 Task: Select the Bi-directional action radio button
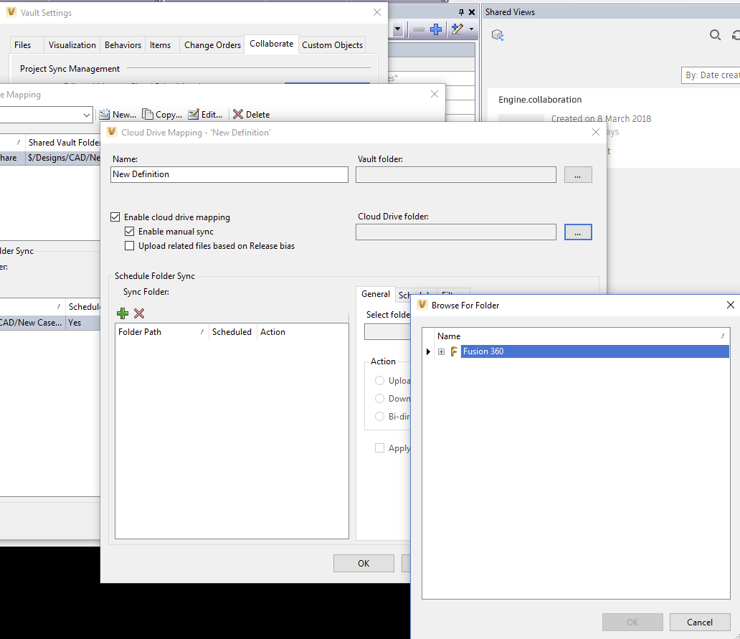pos(379,417)
